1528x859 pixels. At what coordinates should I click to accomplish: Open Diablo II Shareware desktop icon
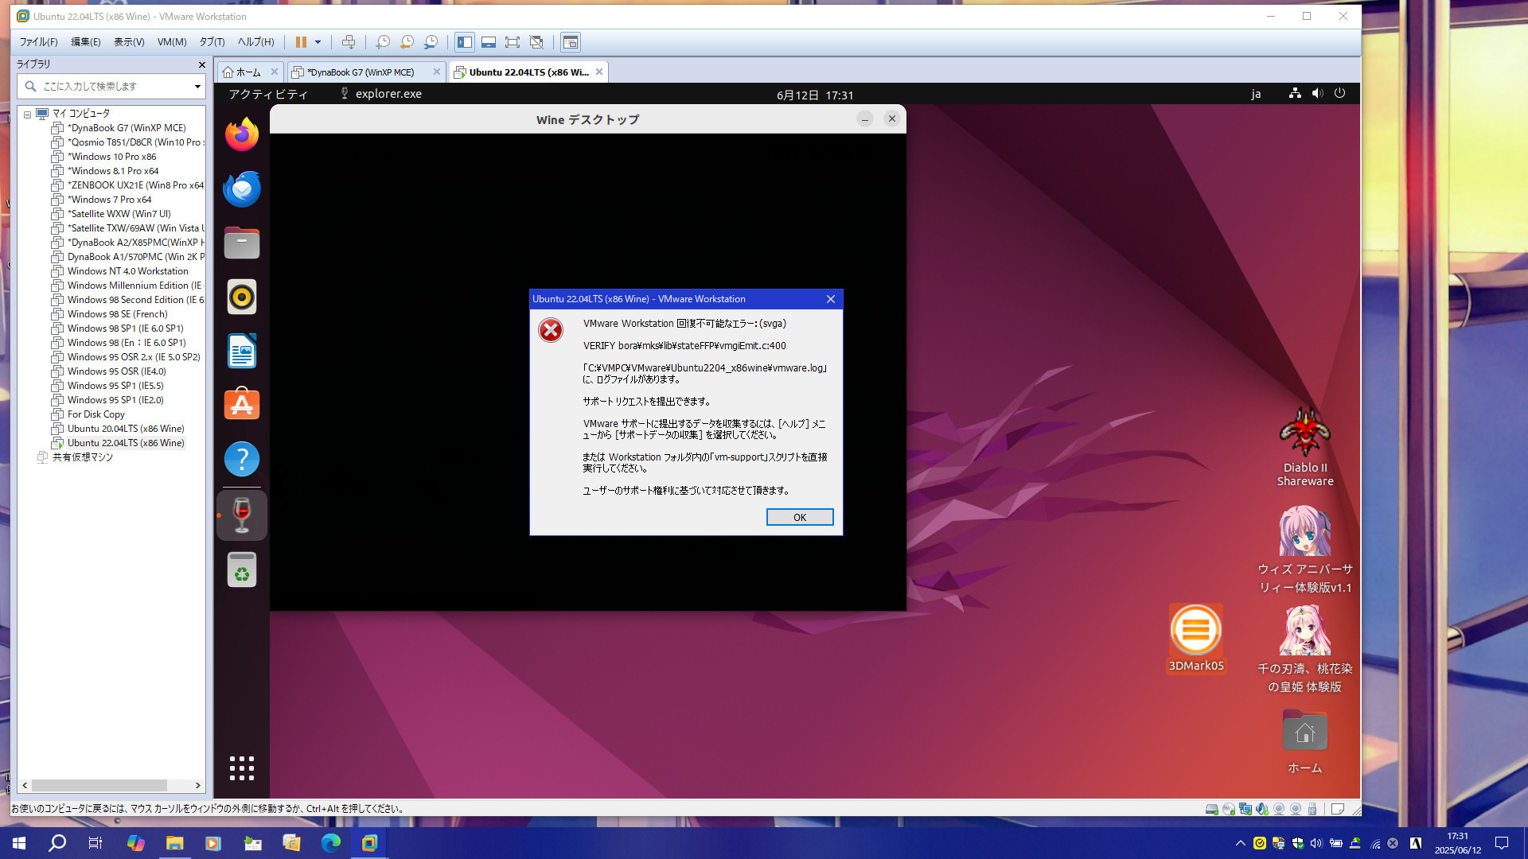tap(1305, 445)
